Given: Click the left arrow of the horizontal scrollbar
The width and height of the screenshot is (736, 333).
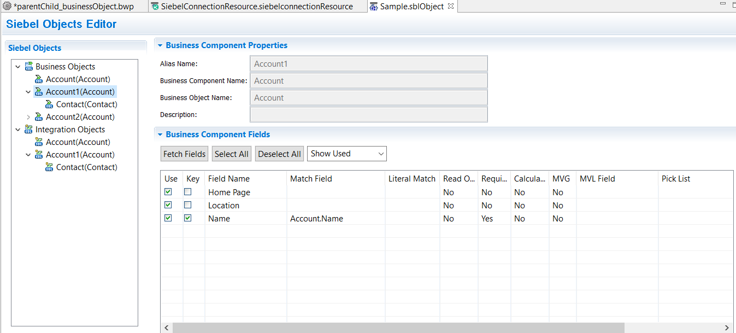Looking at the screenshot, I should coord(166,328).
